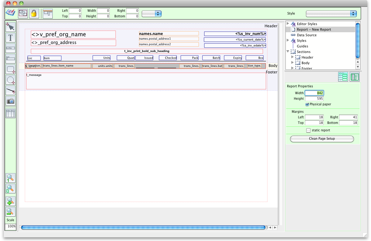This screenshot has height=241, width=371.
Task: Open the Style dropdown
Action: click(331, 14)
